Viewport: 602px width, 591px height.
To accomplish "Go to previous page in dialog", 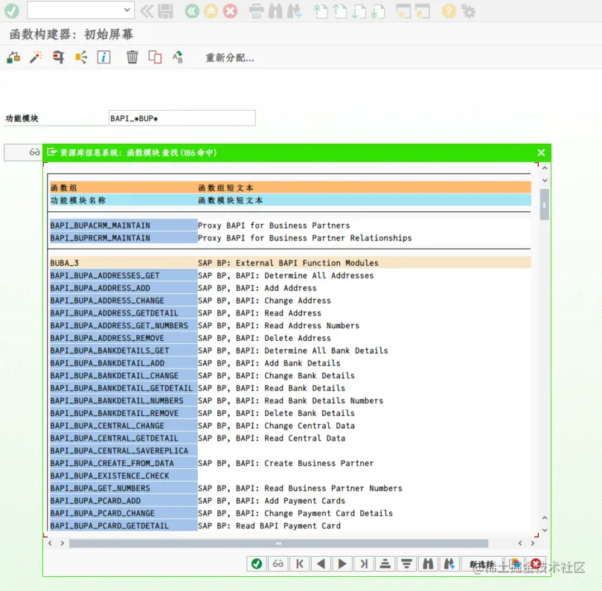I will point(321,563).
